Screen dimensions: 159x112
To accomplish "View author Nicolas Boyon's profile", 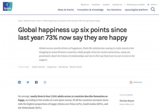I will click(x=127, y=100).
